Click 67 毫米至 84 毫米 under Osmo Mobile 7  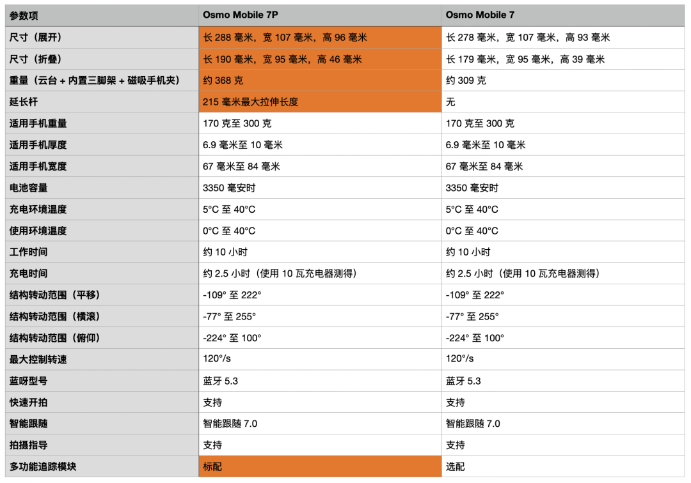pos(563,166)
